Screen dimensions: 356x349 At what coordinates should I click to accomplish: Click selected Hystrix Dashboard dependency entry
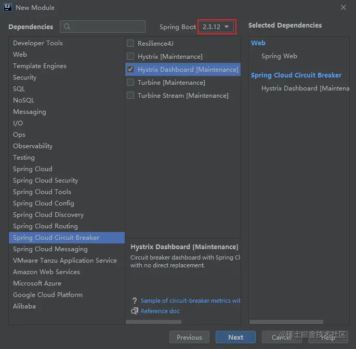(x=306, y=88)
